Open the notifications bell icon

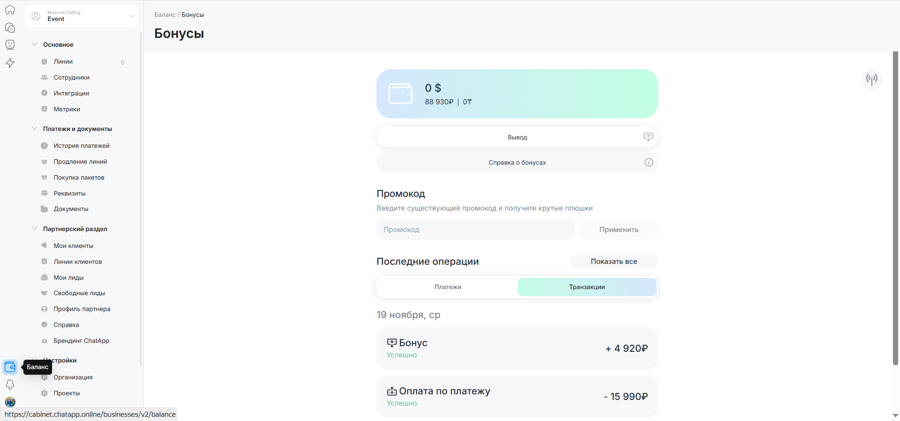tap(10, 385)
